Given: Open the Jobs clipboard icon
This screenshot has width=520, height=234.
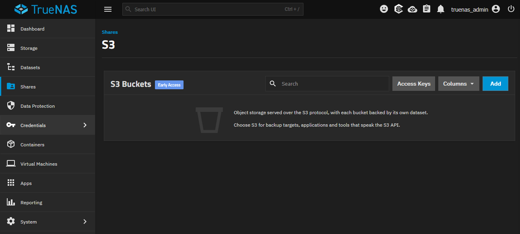Looking at the screenshot, I should (427, 9).
